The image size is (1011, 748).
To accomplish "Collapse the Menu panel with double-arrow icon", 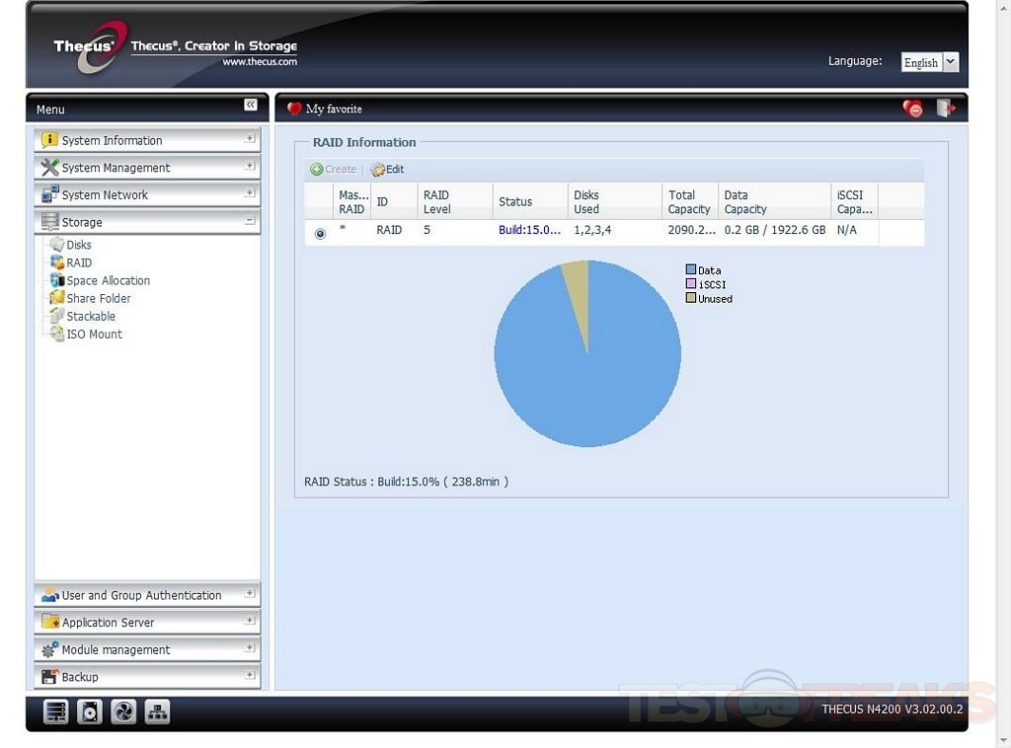I will (x=251, y=105).
